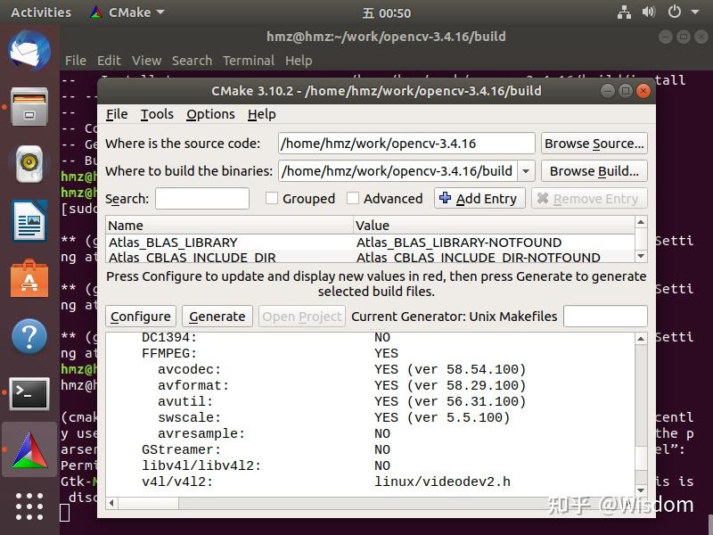Image resolution: width=713 pixels, height=535 pixels.
Task: Open the Terminal from the Ubuntu dock
Action: pos(29,392)
